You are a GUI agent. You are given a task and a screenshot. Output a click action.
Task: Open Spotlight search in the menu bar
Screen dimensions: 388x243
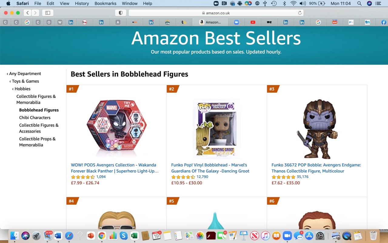pos(359,3)
